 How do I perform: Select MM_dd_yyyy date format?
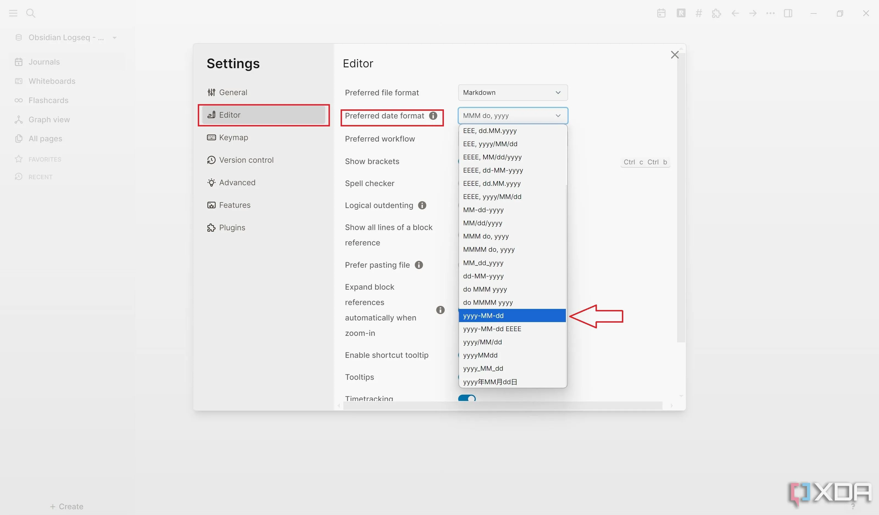point(512,263)
